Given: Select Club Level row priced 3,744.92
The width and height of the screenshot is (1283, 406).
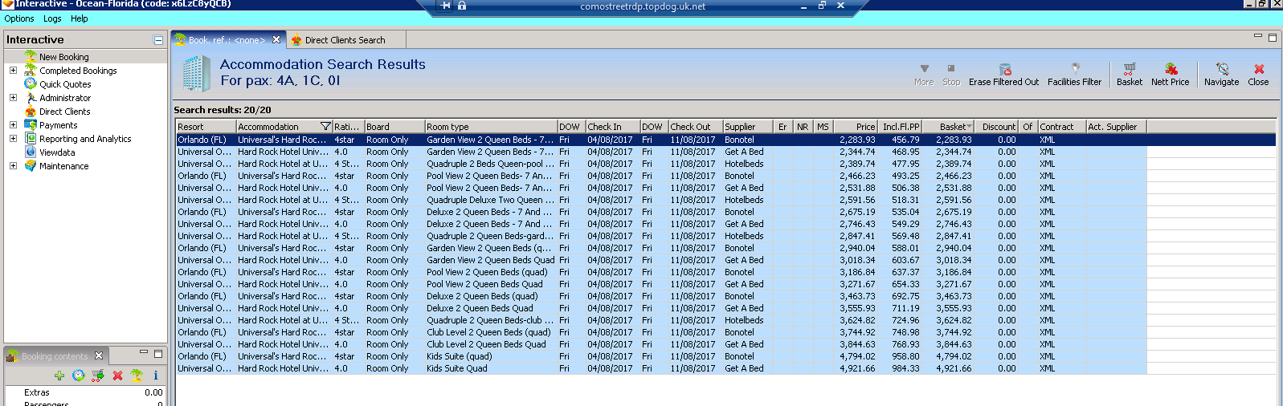Looking at the screenshot, I should click(x=725, y=332).
